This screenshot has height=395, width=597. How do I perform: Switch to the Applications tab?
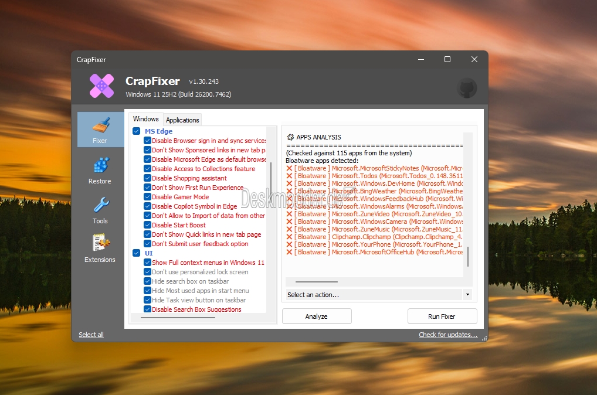182,120
